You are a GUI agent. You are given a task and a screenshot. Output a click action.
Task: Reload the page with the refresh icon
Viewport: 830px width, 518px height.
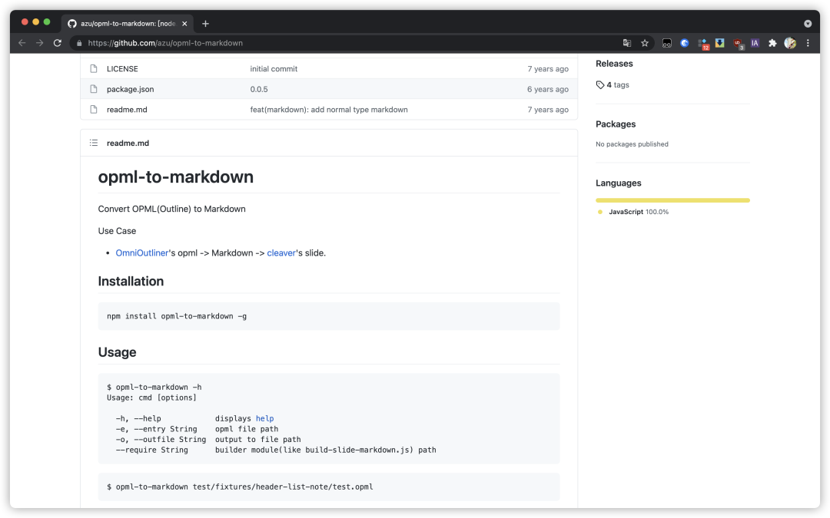(58, 43)
